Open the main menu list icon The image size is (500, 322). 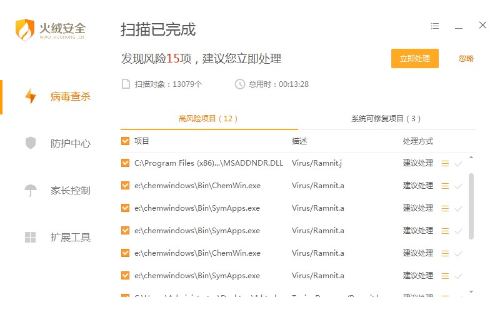434,26
